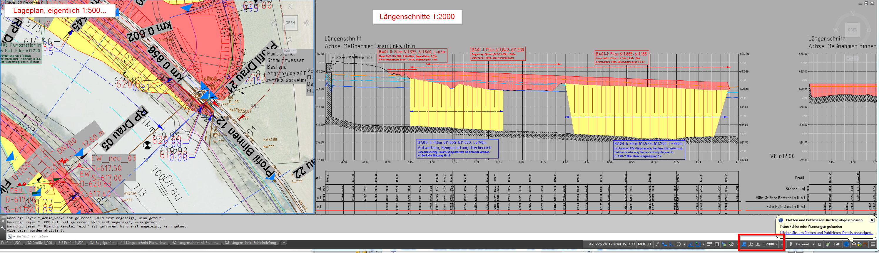Open the 4.2 Längenschnitt Maßnahme tab
The width and height of the screenshot is (879, 253).
pyautogui.click(x=195, y=243)
